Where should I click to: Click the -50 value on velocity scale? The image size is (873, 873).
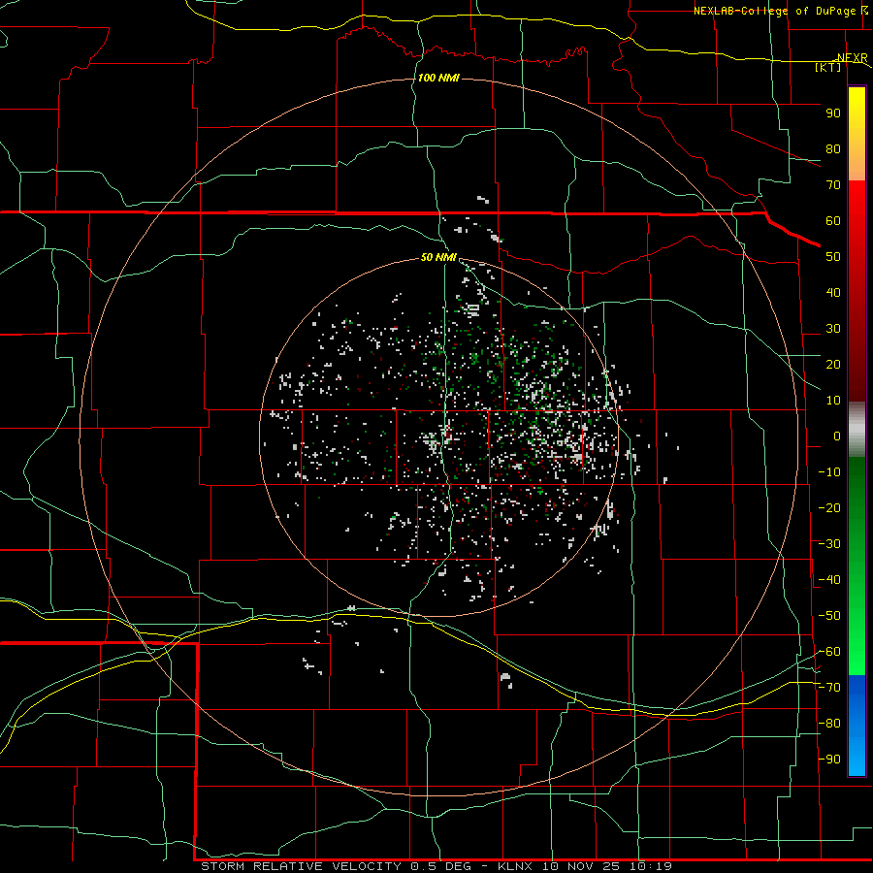coord(829,616)
